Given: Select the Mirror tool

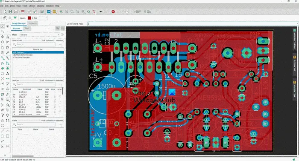Looking at the screenshot, I should (8, 37).
